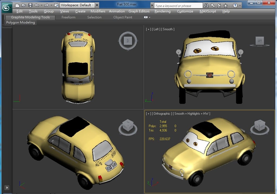Click the Help question mark icon
This screenshot has height=194, width=277.
click(235, 5)
